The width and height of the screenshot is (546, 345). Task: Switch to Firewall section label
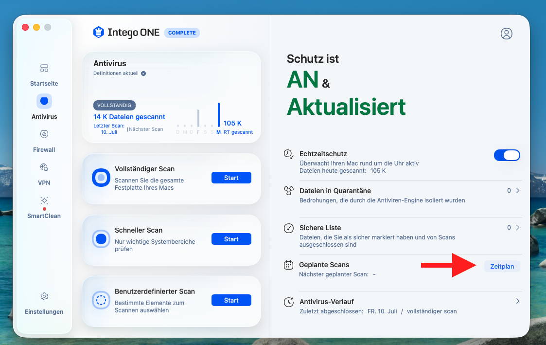(44, 150)
